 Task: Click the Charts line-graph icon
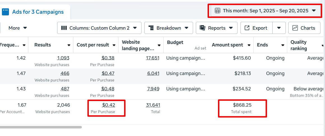[x=295, y=28]
